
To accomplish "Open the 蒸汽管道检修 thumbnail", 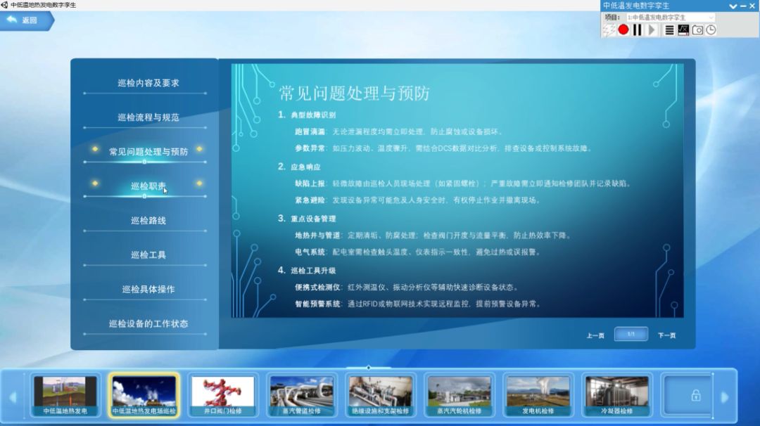I will pyautogui.click(x=302, y=395).
